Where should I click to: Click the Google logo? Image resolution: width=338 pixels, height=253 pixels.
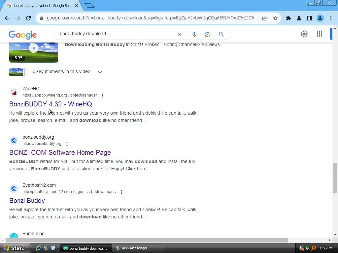click(x=23, y=35)
